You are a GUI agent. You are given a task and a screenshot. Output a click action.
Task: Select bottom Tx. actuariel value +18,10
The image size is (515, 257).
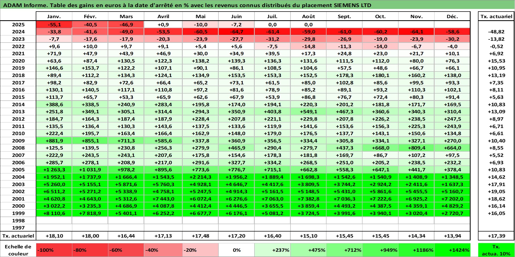(x=54, y=236)
